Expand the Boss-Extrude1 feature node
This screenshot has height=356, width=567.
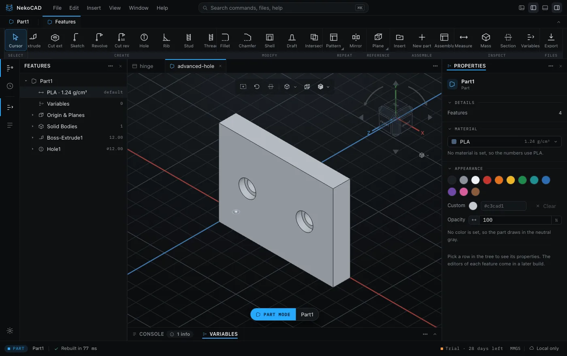coord(33,138)
